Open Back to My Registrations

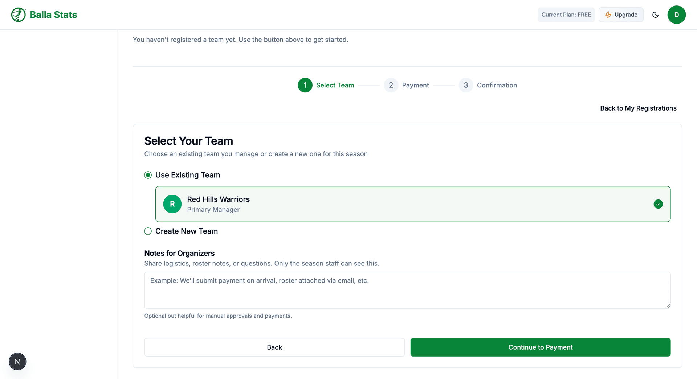pyautogui.click(x=638, y=108)
